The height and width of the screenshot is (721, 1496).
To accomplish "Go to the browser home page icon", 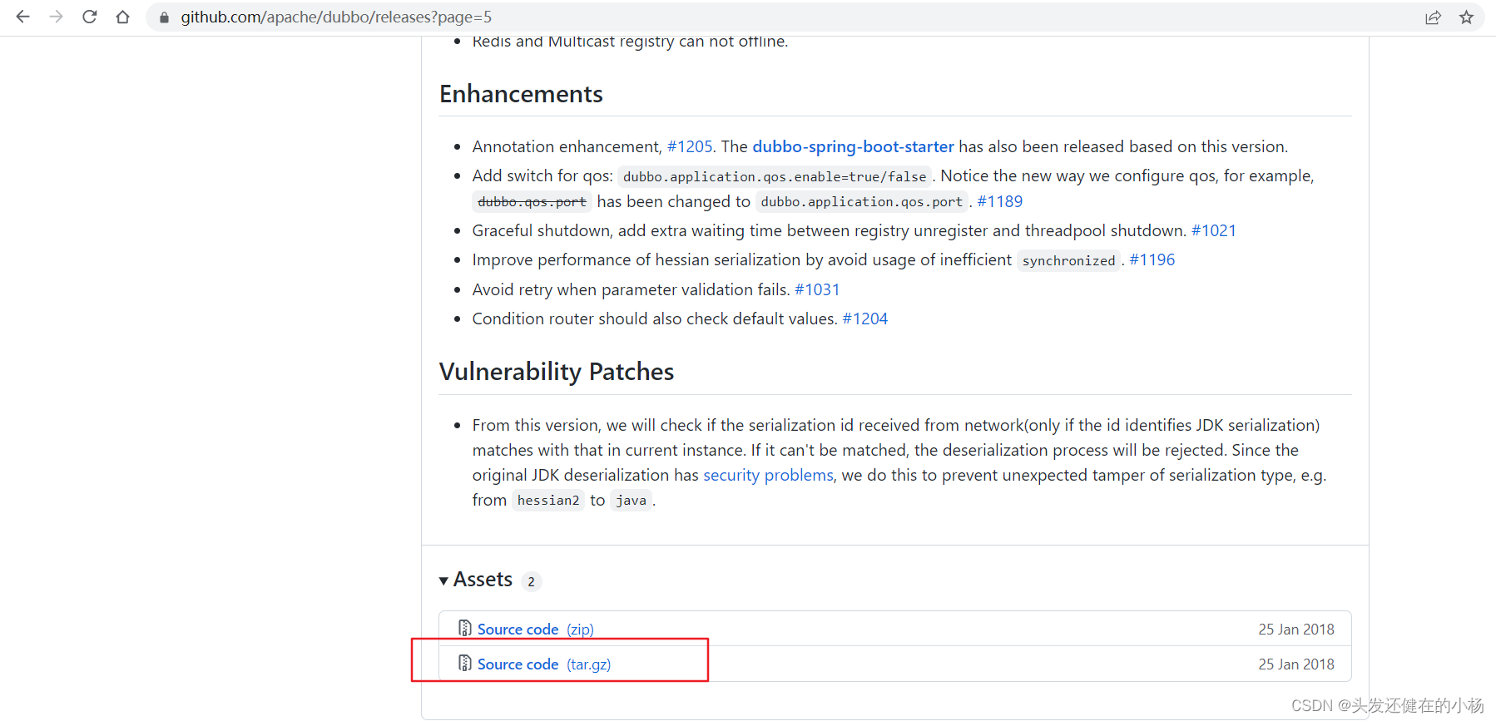I will (122, 17).
